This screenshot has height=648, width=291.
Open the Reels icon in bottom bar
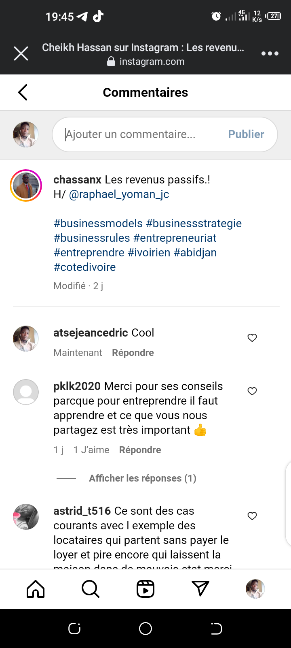(x=145, y=589)
